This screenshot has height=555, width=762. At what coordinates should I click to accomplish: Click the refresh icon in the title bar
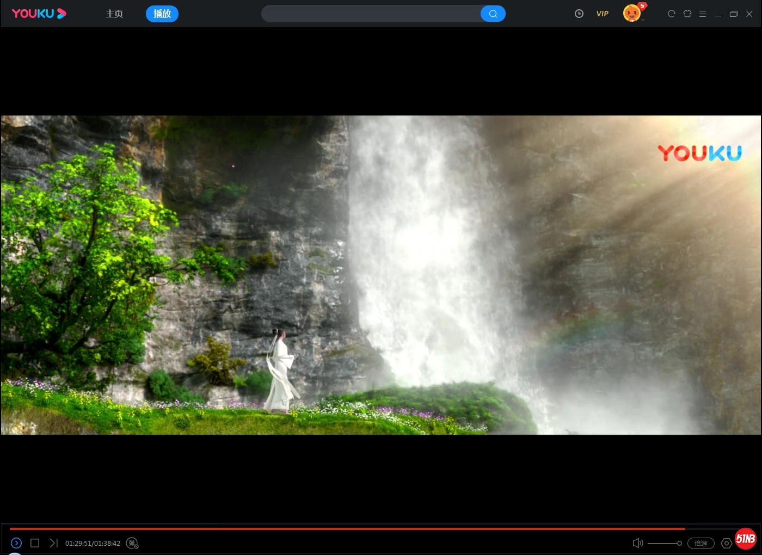[x=672, y=14]
